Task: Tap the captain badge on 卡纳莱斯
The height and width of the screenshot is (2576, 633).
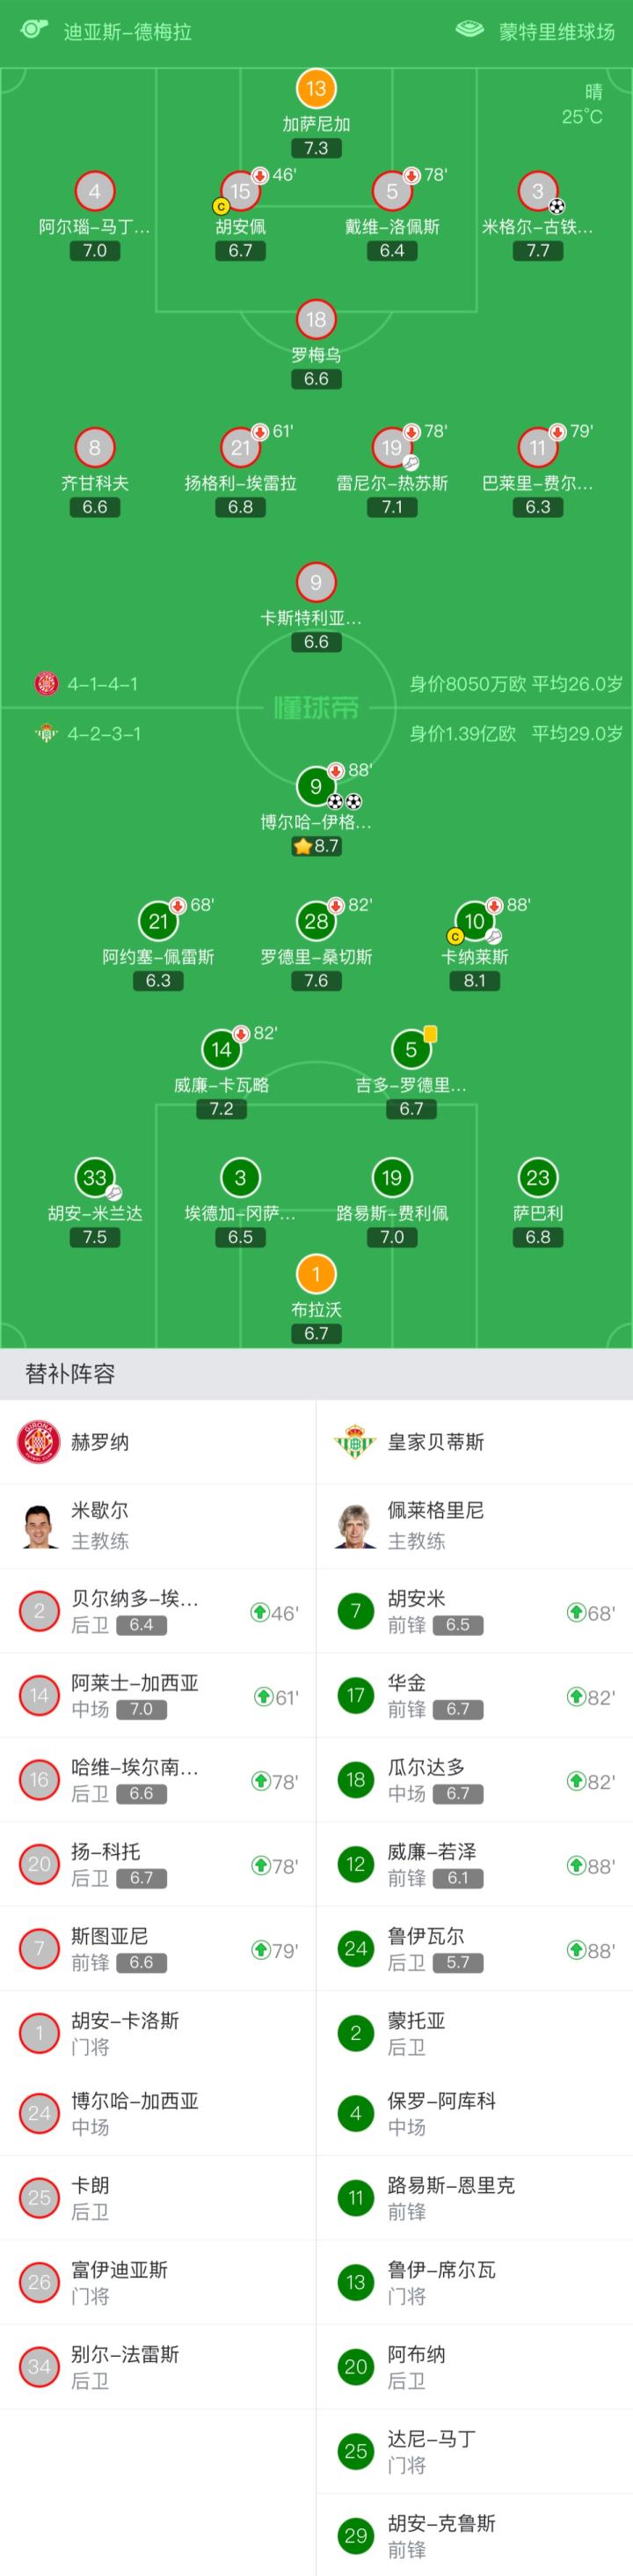Action: [455, 937]
